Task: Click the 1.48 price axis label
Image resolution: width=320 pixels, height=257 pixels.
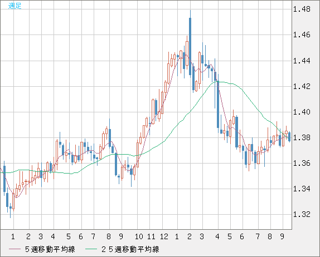Action: (302, 9)
